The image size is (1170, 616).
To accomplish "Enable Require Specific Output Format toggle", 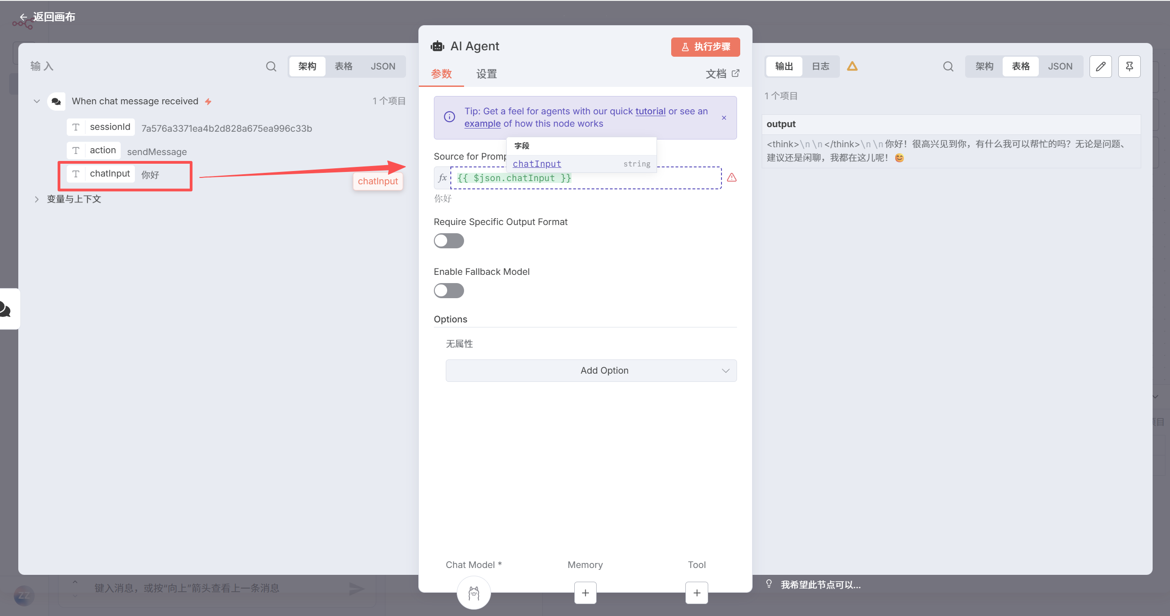I will (449, 241).
